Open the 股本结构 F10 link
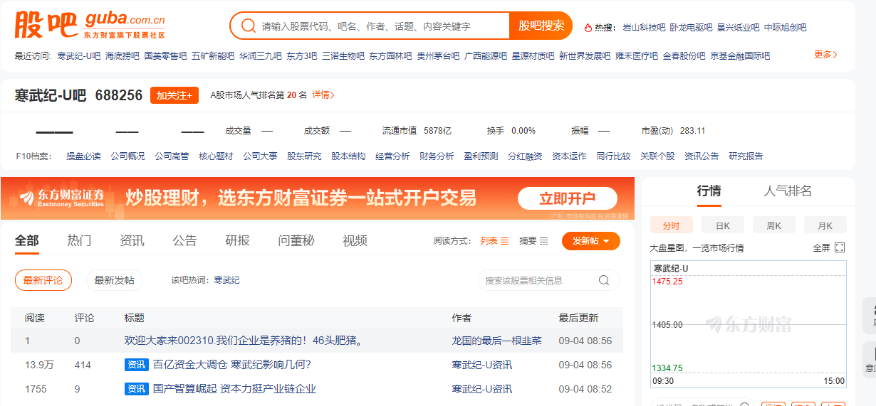This screenshot has width=876, height=406. (x=348, y=156)
